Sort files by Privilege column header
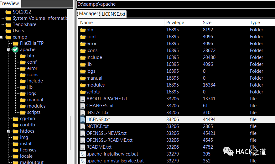The width and height of the screenshot is (275, 164). tap(183, 23)
